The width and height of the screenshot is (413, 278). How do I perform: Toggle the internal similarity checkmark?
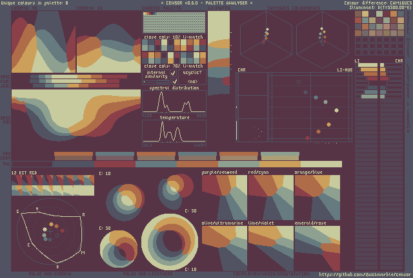[x=173, y=73]
